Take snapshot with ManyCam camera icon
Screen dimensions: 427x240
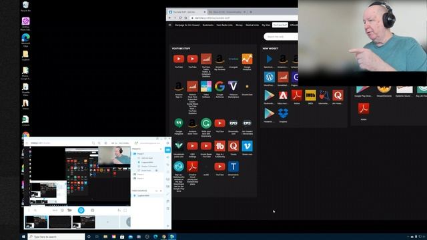(92, 211)
